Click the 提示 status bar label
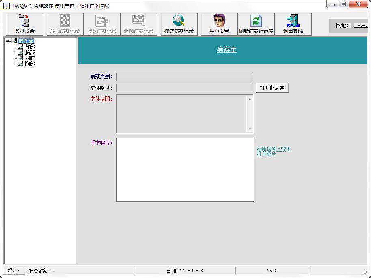The width and height of the screenshot is (371, 278). tap(13, 271)
